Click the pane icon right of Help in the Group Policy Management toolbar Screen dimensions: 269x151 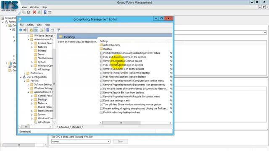(x=50, y=12)
